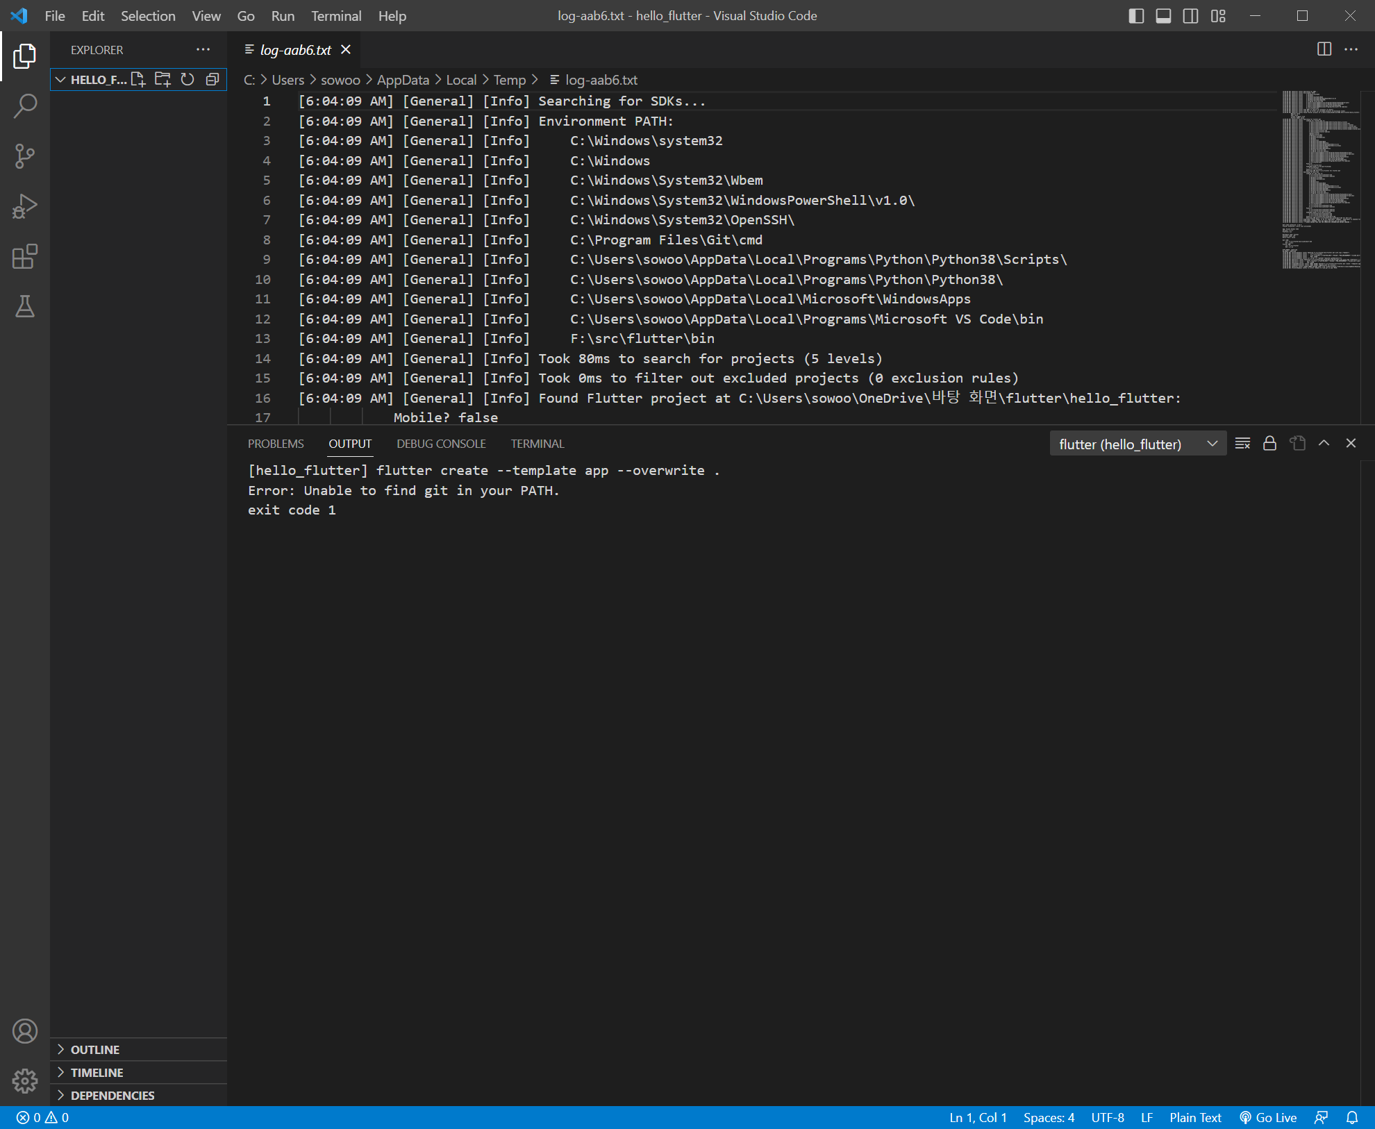Open the Testing flask icon
1375x1129 pixels.
25,306
